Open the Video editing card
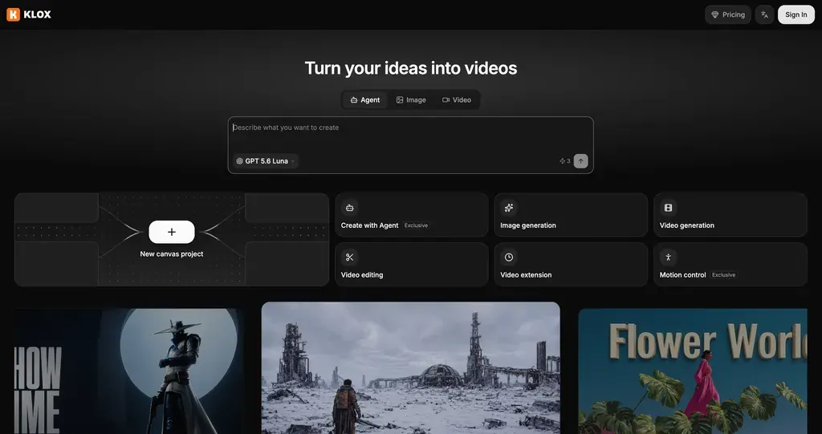The height and width of the screenshot is (434, 822). coord(412,264)
